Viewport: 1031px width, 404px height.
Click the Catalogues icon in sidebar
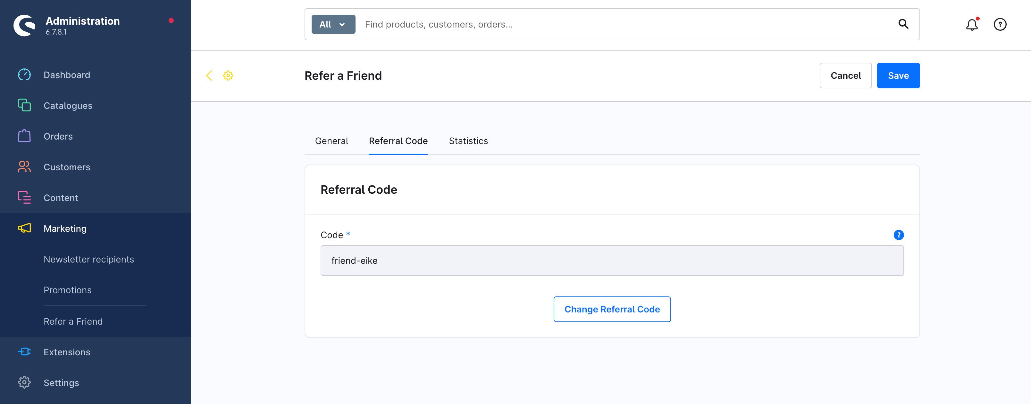(x=24, y=106)
